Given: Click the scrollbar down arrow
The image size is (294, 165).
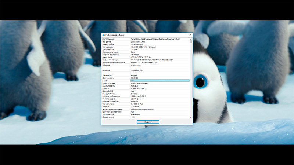Looking at the screenshot, I should (191, 117).
